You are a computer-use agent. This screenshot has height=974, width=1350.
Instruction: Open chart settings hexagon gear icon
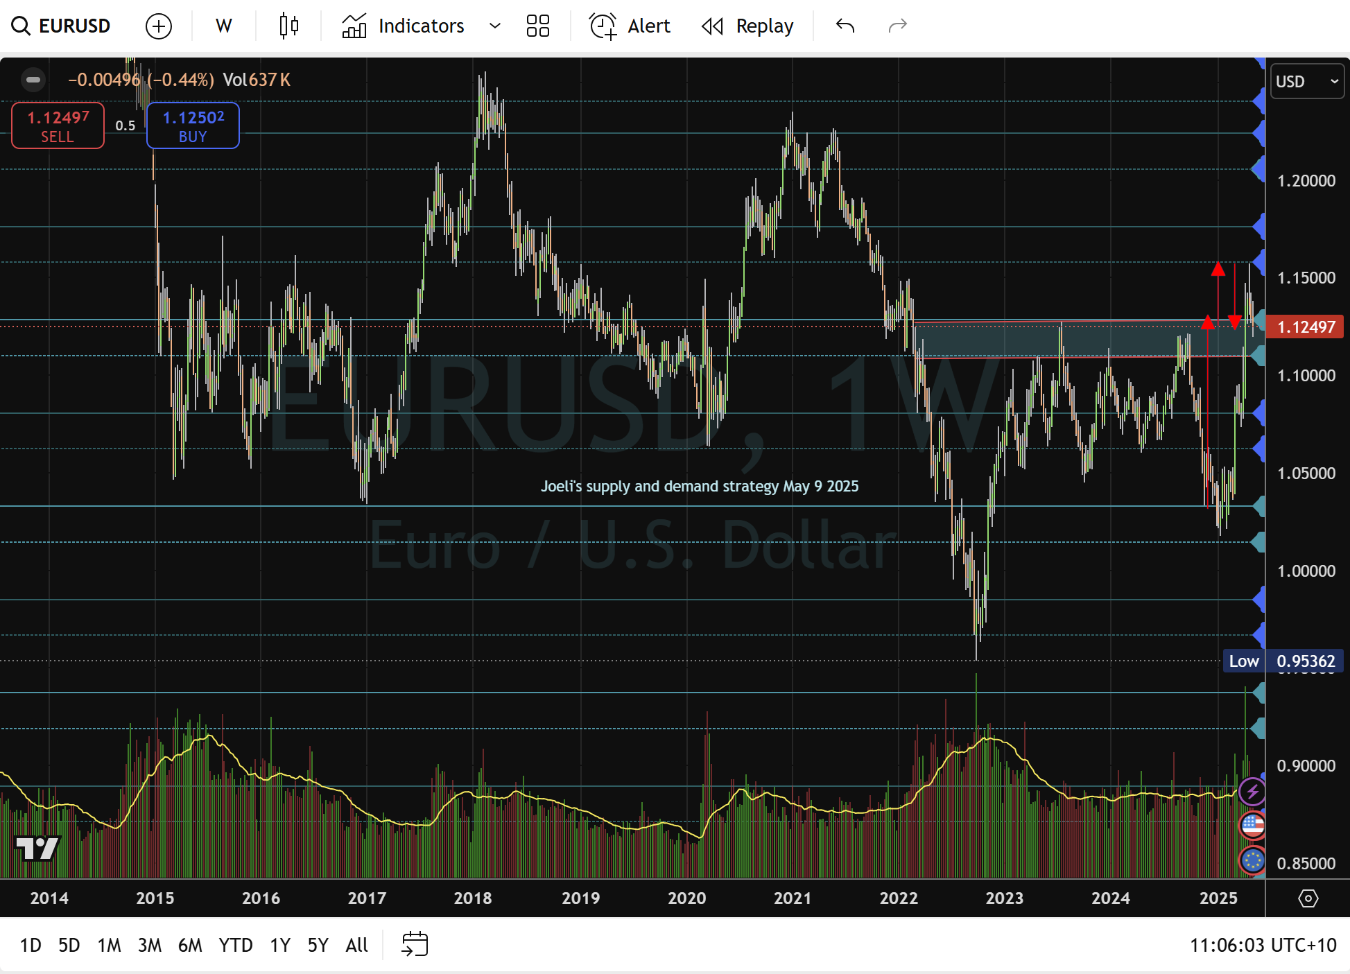[1308, 898]
